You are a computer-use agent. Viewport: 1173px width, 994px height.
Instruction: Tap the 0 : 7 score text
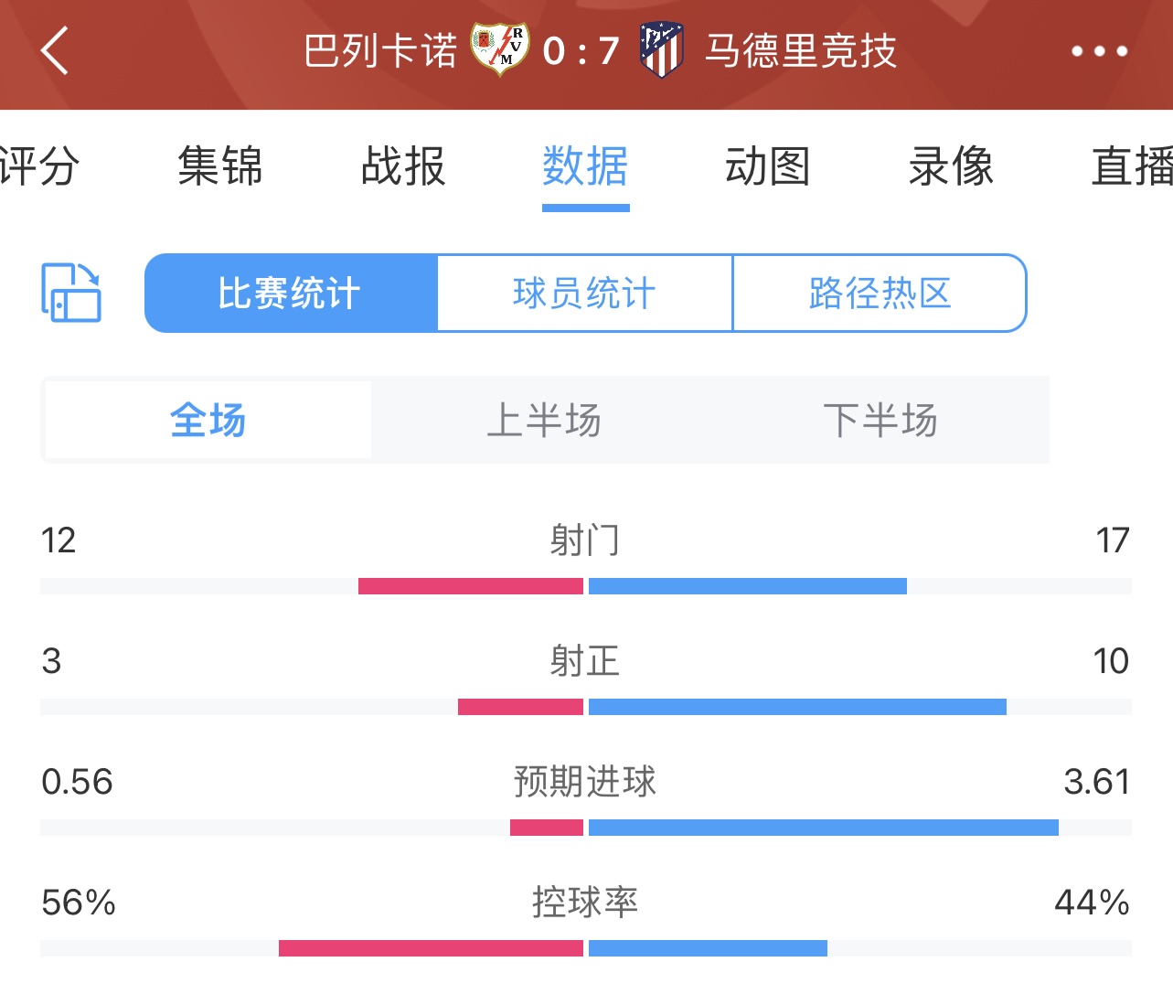(581, 51)
